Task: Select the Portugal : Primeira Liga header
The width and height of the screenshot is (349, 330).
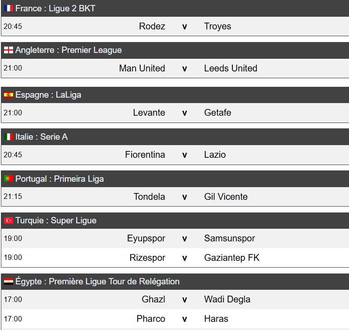Action: click(x=59, y=179)
